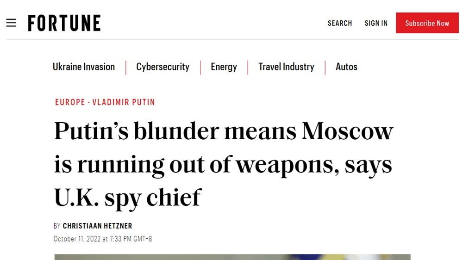Open the hamburger navigation menu

(x=11, y=23)
